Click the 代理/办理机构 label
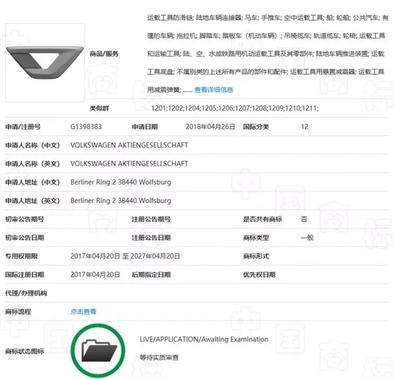The image size is (394, 379). point(26,293)
